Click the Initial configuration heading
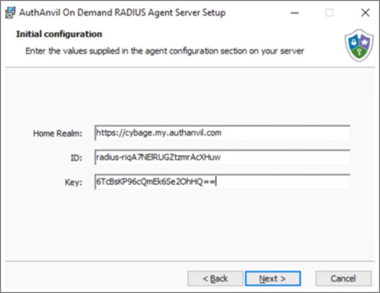This screenshot has width=380, height=293. (59, 34)
